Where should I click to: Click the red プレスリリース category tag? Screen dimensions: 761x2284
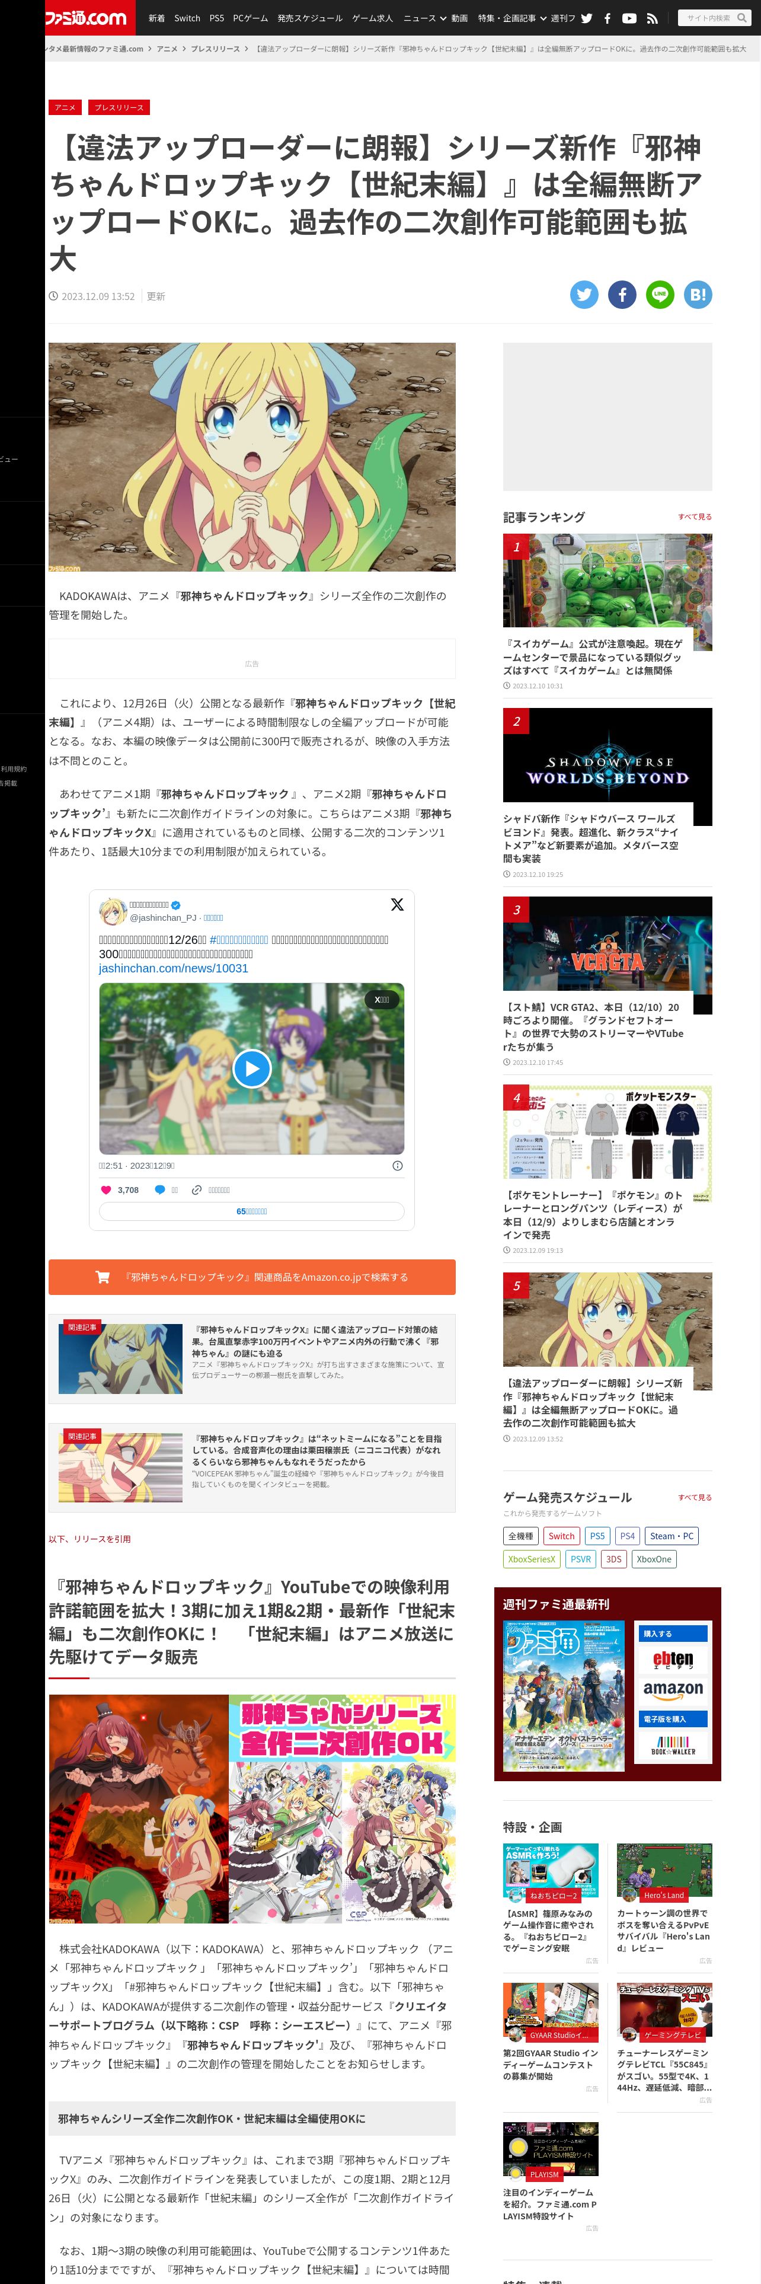pyautogui.click(x=120, y=107)
